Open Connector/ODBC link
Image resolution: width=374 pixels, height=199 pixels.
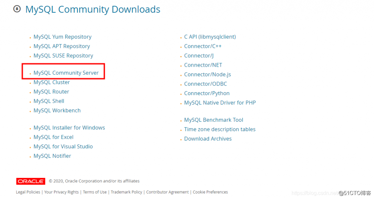pyautogui.click(x=205, y=84)
